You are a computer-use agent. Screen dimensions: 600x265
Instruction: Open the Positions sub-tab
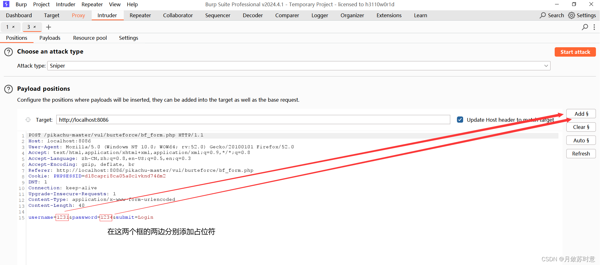[17, 38]
